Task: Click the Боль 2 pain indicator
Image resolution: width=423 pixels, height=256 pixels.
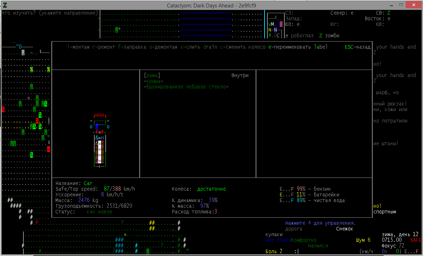Action: click(x=274, y=251)
